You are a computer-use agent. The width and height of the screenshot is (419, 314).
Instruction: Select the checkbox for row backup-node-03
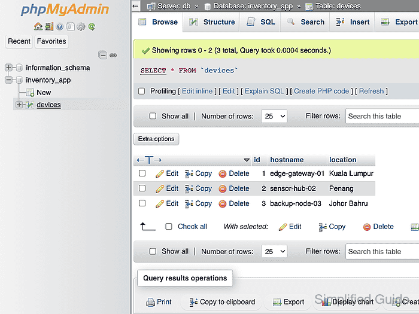pos(142,203)
